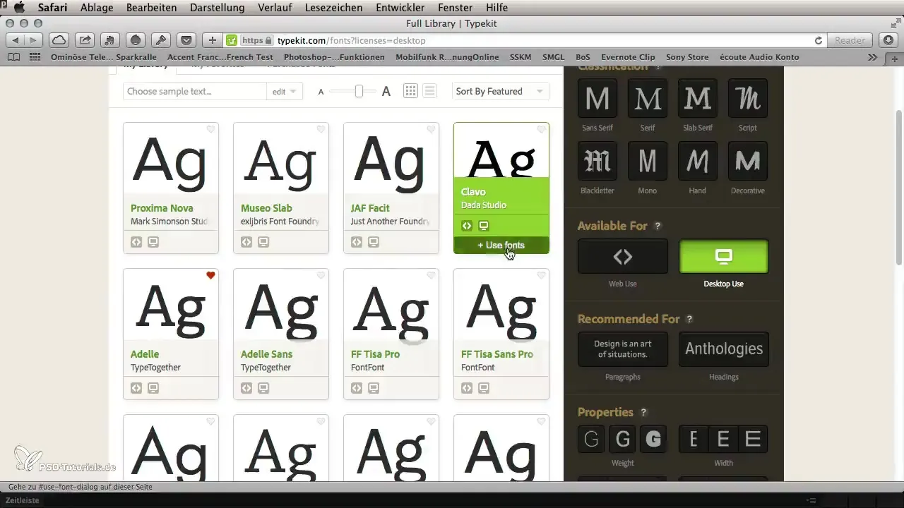Screen dimensions: 904x508
Task: Click help question mark beside Recommended For
Action: click(x=689, y=319)
